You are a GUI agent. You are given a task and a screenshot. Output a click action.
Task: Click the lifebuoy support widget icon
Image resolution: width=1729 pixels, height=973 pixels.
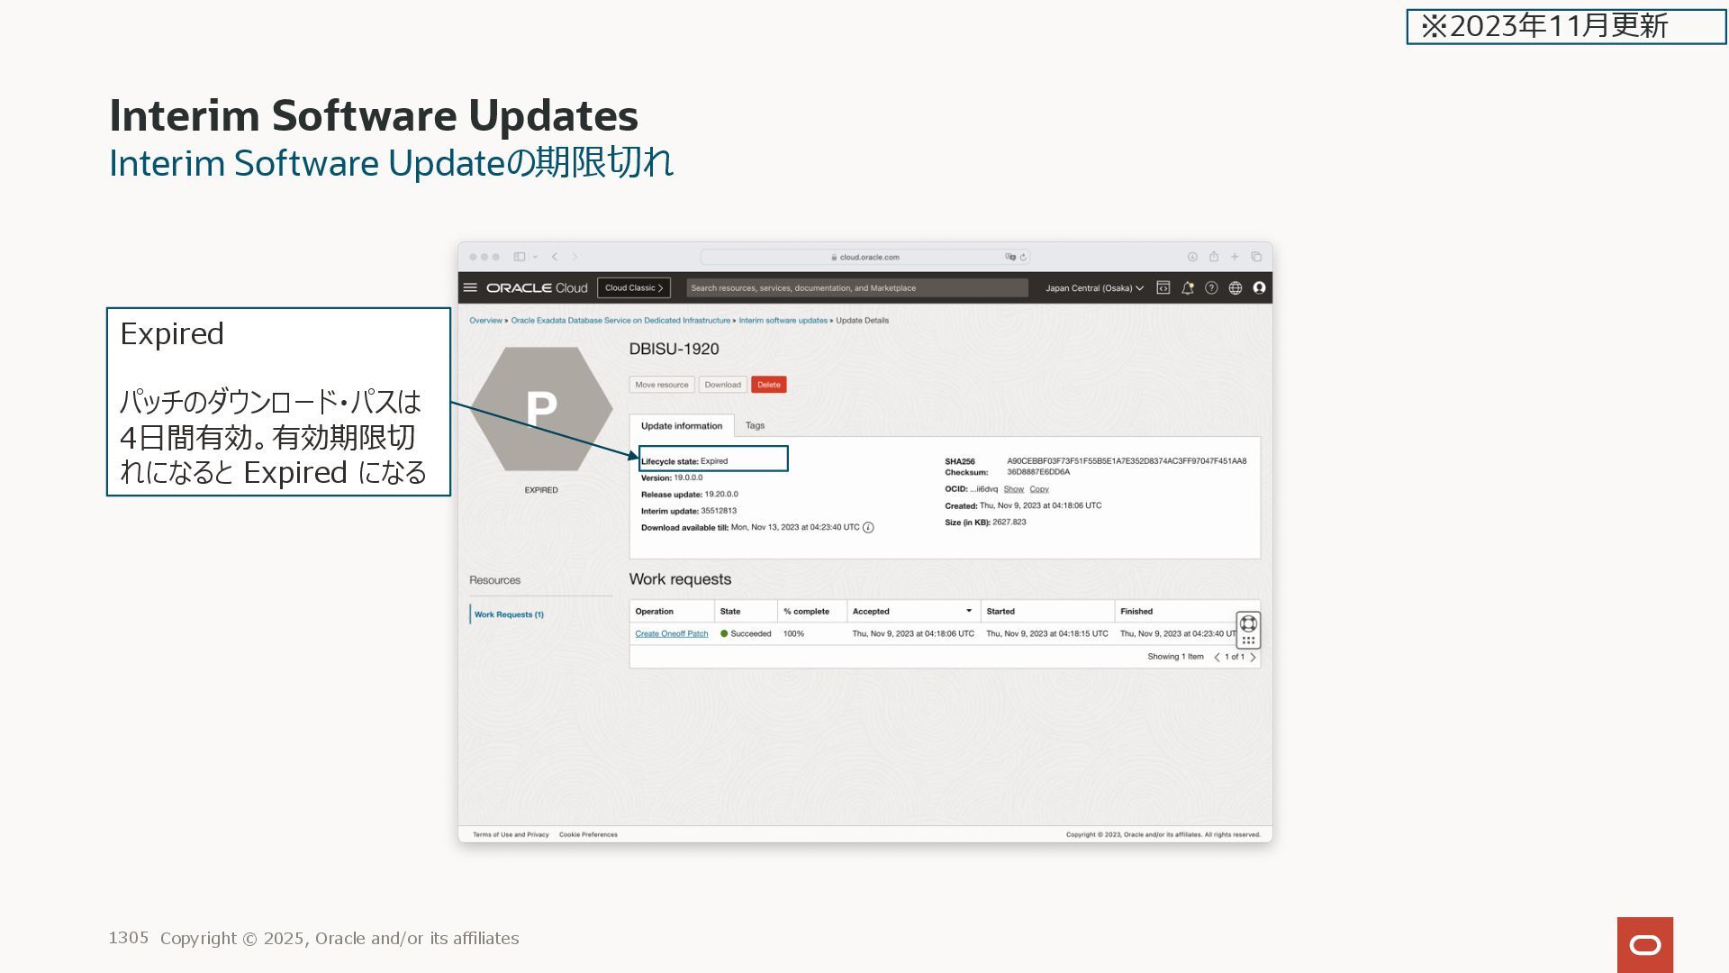click(1248, 623)
